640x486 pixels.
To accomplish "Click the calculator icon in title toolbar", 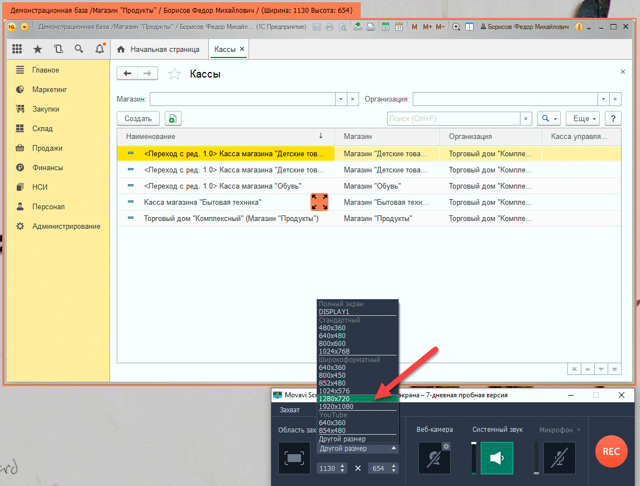I will coord(385,26).
